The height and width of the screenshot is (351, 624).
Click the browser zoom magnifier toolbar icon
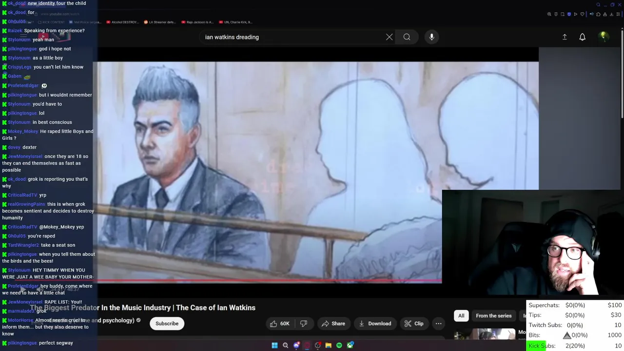(x=549, y=14)
